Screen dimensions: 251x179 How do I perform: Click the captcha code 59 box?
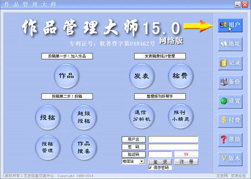tap(186, 154)
